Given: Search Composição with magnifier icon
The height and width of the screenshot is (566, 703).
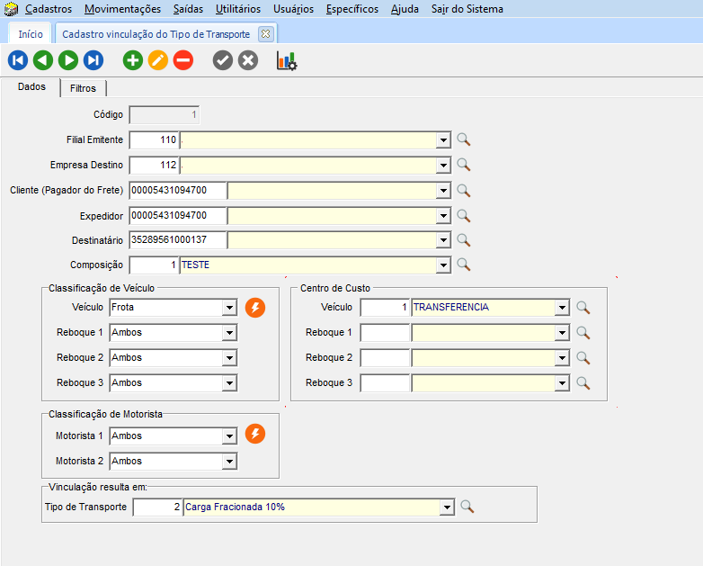Looking at the screenshot, I should 464,265.
